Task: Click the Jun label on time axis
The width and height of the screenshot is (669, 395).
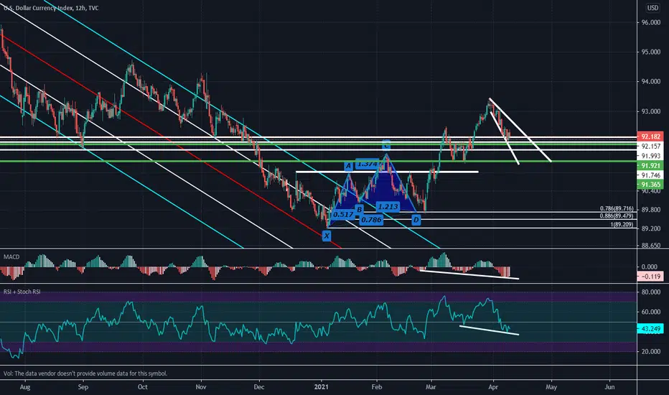Action: pos(609,387)
